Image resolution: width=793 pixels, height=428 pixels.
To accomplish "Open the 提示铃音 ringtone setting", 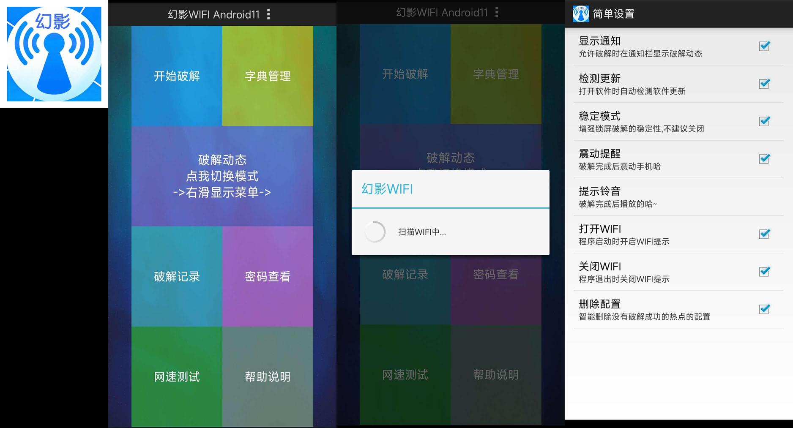I will click(678, 197).
